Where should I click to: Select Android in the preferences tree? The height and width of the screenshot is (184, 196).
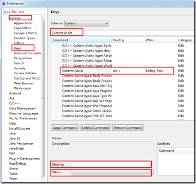point(15,93)
